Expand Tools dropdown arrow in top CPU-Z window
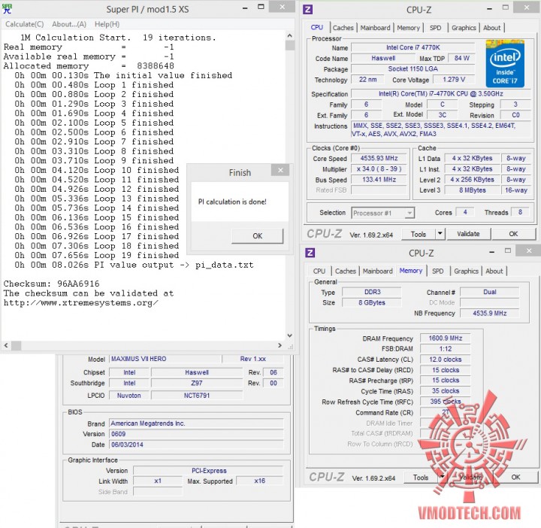Image resolution: width=541 pixels, height=528 pixels. point(440,234)
